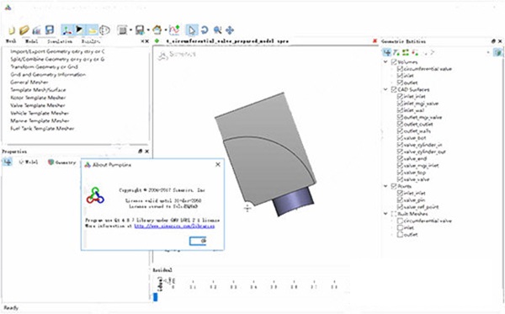505x314 pixels.
Task: Select the pan move arrows tool
Action: pyautogui.click(x=230, y=30)
